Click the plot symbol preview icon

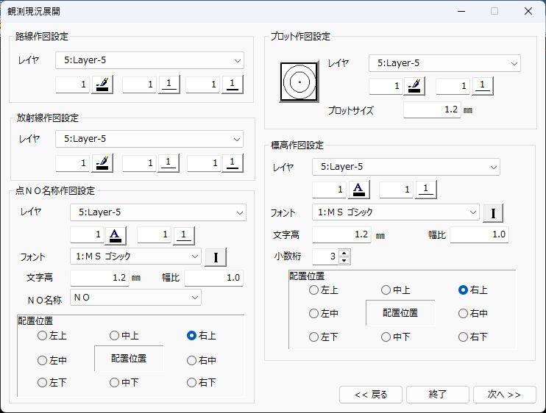[x=299, y=83]
